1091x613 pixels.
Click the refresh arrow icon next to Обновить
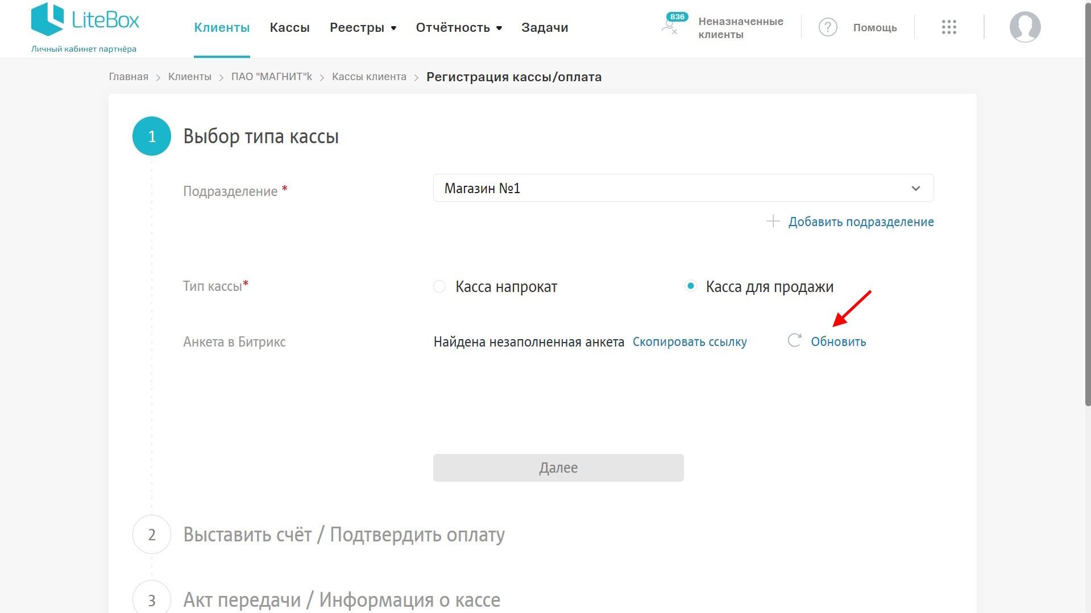click(x=794, y=341)
